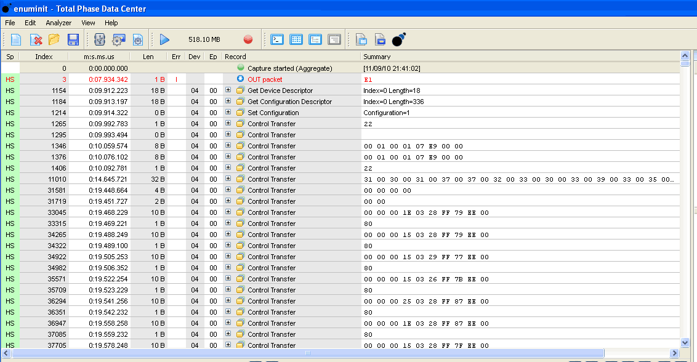Viewport: 697px width, 362px height.
Task: Show the command line console view icon
Action: click(277, 39)
